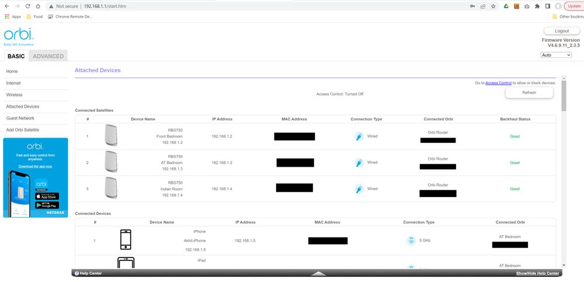Click the Front Bedroom satellite image

click(x=110, y=135)
